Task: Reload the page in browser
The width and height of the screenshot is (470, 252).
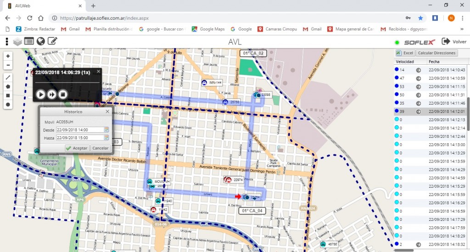Action: 29,18
